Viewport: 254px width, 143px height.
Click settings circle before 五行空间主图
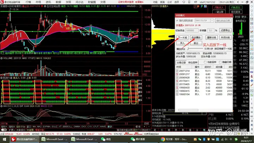[45, 6]
